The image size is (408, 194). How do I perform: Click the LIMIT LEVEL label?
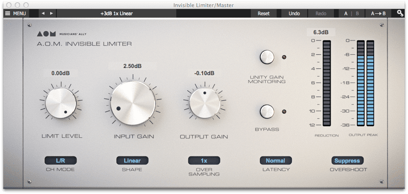click(62, 136)
